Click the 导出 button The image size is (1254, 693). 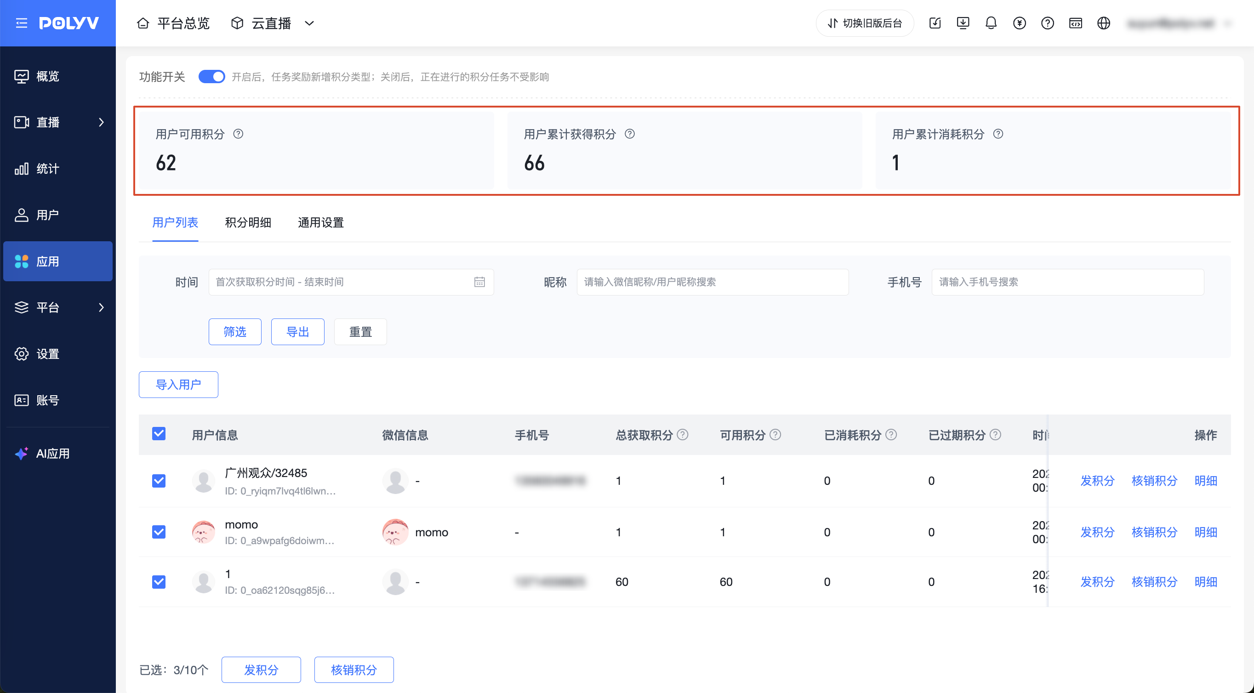(298, 332)
